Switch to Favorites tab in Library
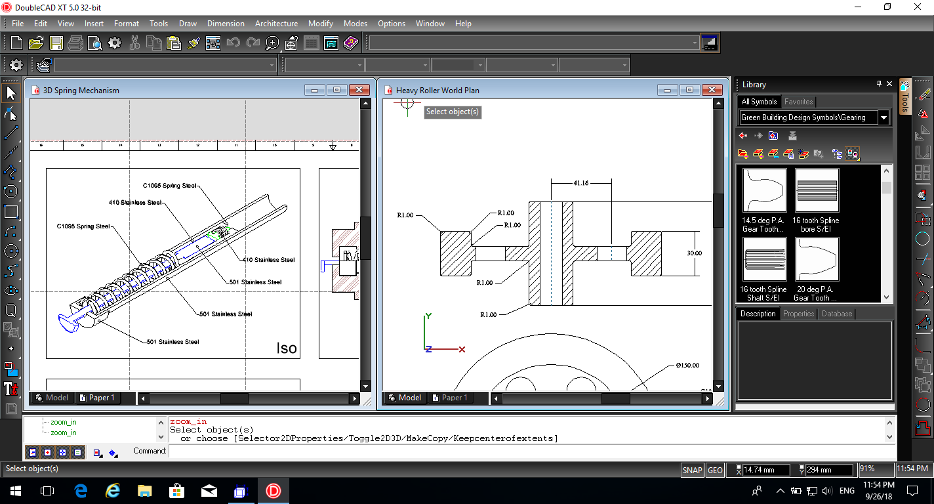 798,102
